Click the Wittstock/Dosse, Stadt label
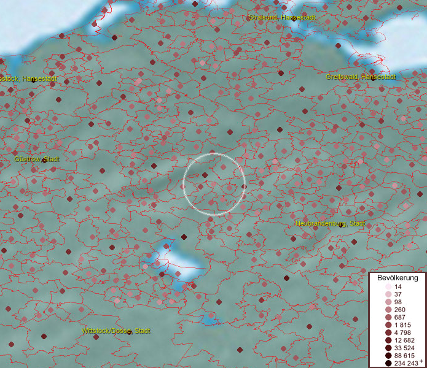Viewport: 427px width, 368px height. pos(116,331)
